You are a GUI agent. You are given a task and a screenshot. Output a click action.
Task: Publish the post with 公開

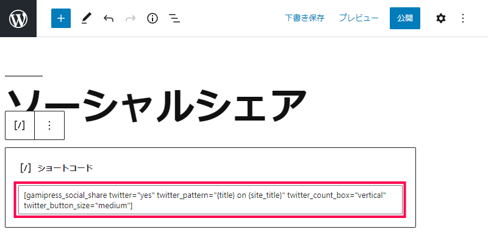[x=405, y=18]
